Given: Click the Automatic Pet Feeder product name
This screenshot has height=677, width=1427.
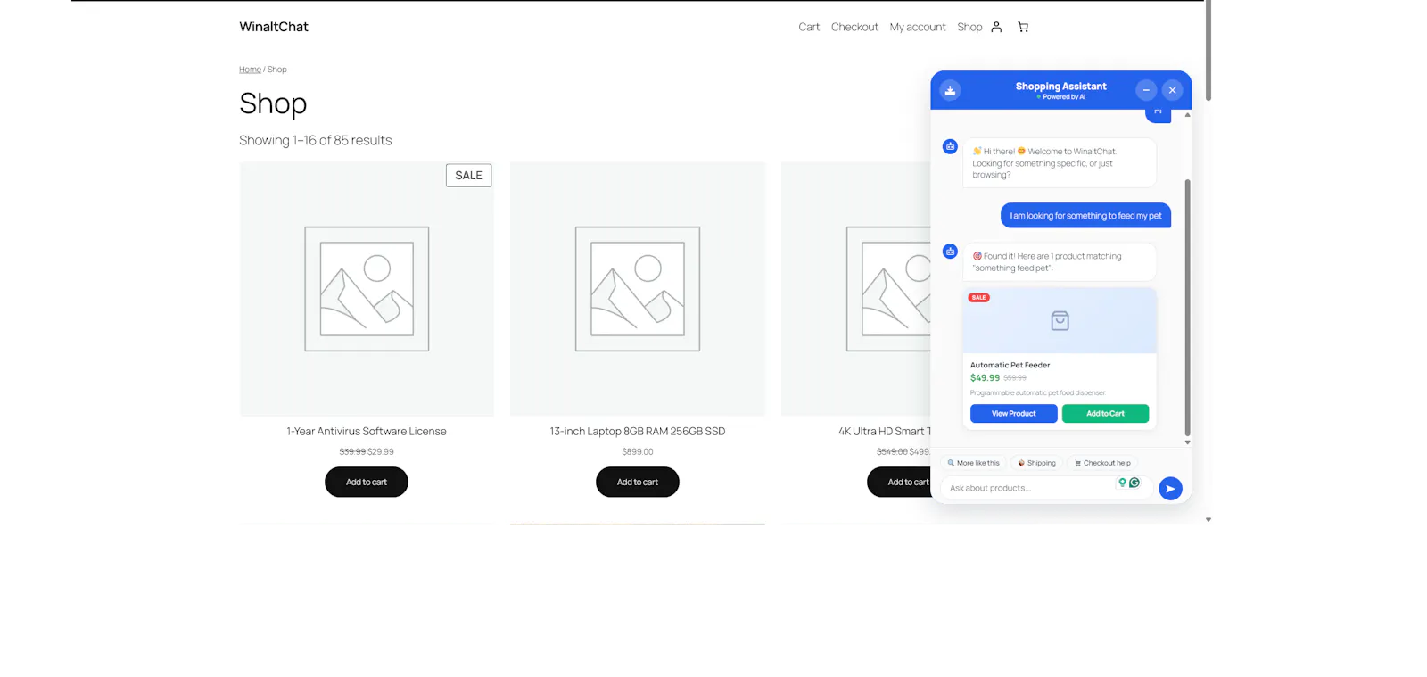Looking at the screenshot, I should (x=1010, y=365).
